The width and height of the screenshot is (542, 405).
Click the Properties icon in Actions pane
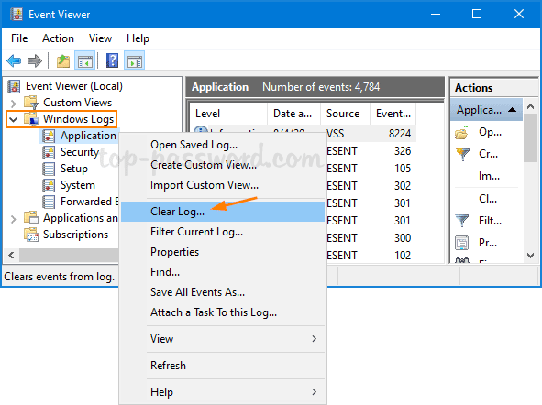[x=462, y=243]
